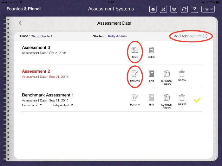Start Assessment 3
222x166 pixels.
135,52
